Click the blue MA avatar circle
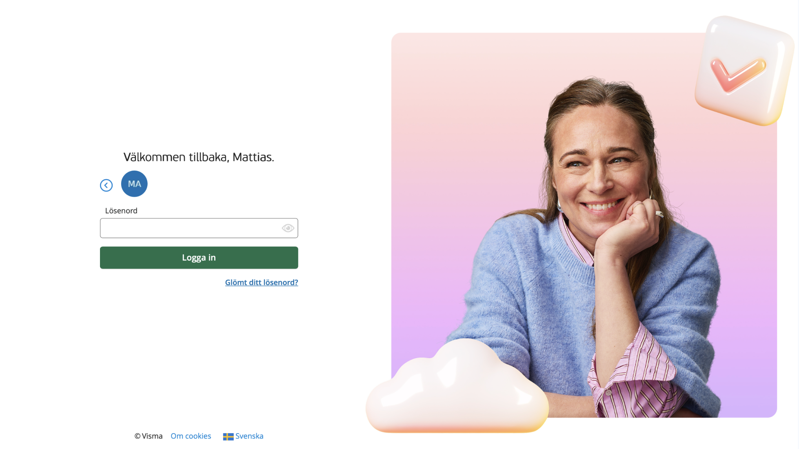The height and width of the screenshot is (449, 799). click(134, 184)
